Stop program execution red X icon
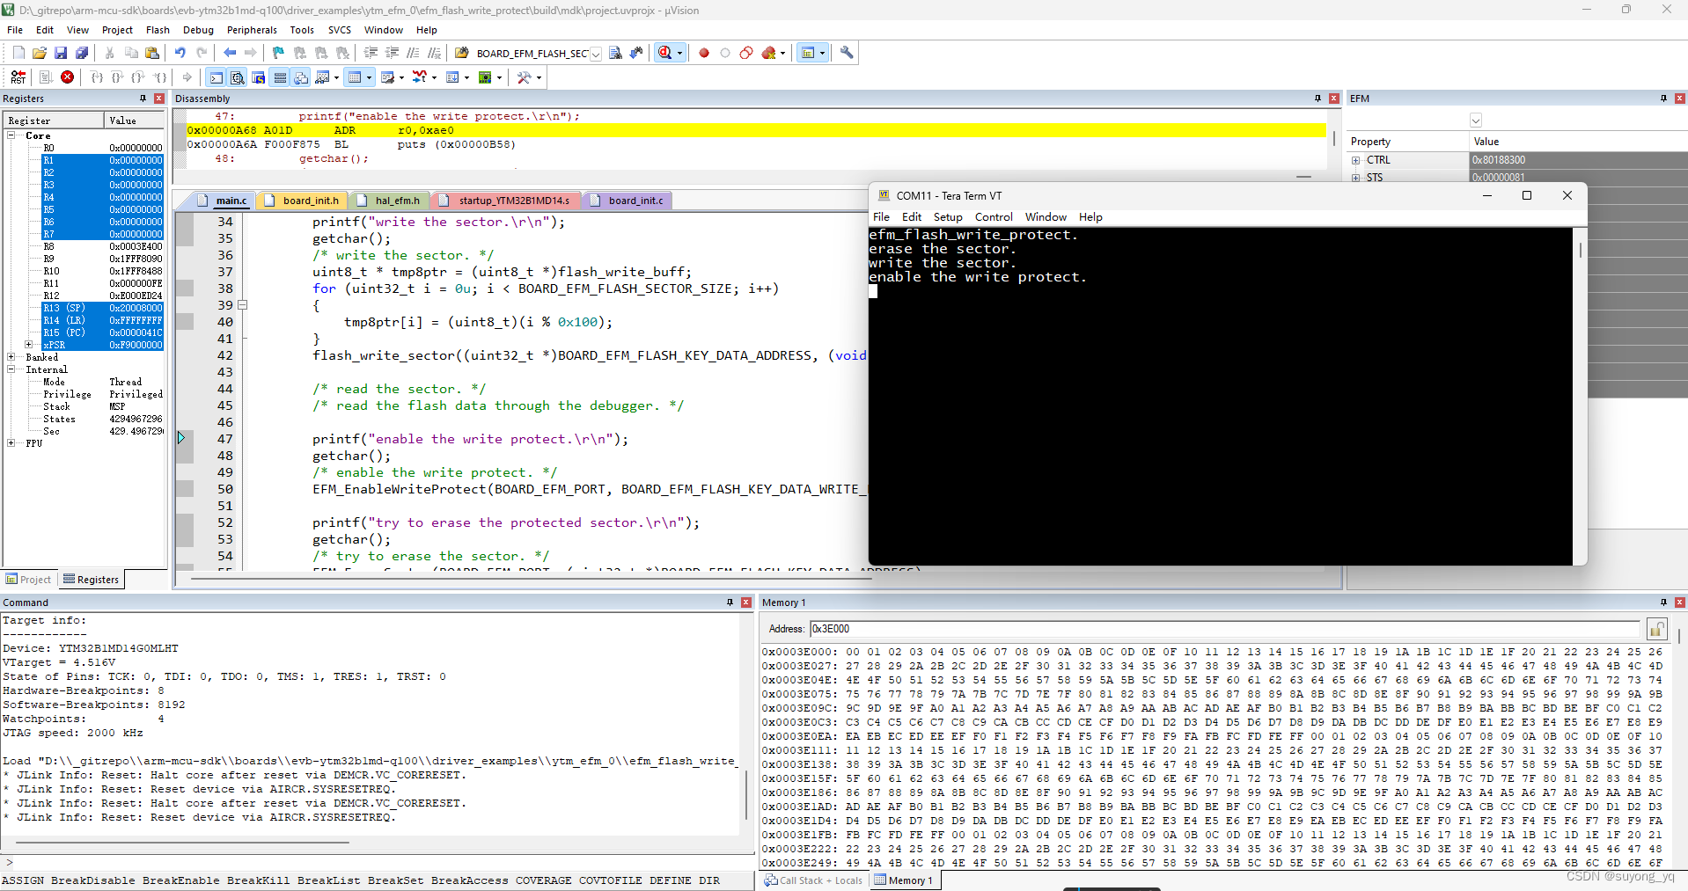The image size is (1688, 891). coord(67,77)
